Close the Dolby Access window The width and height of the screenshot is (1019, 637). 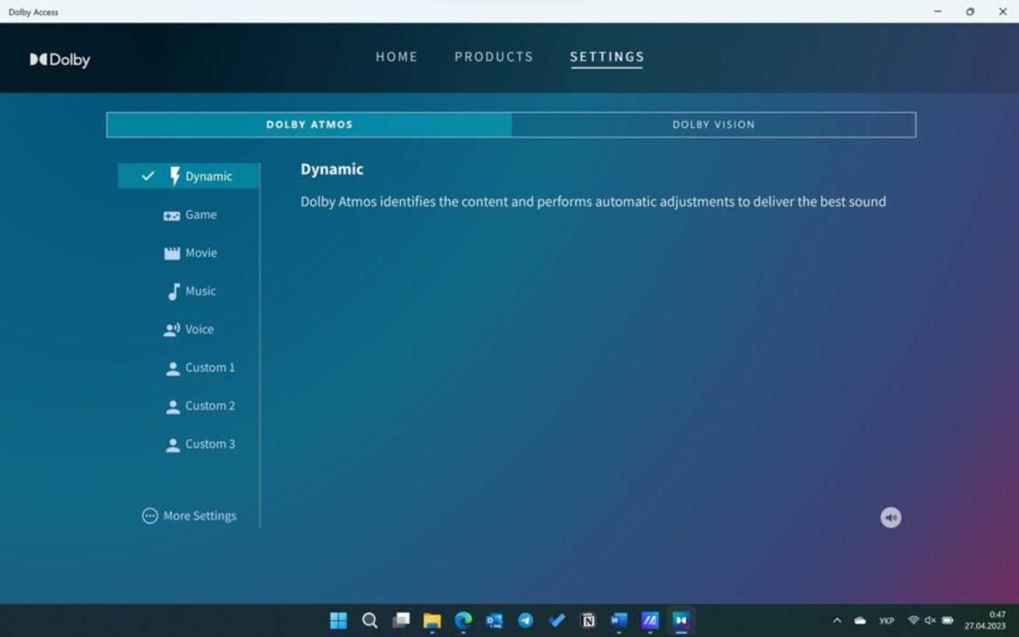tap(1003, 11)
